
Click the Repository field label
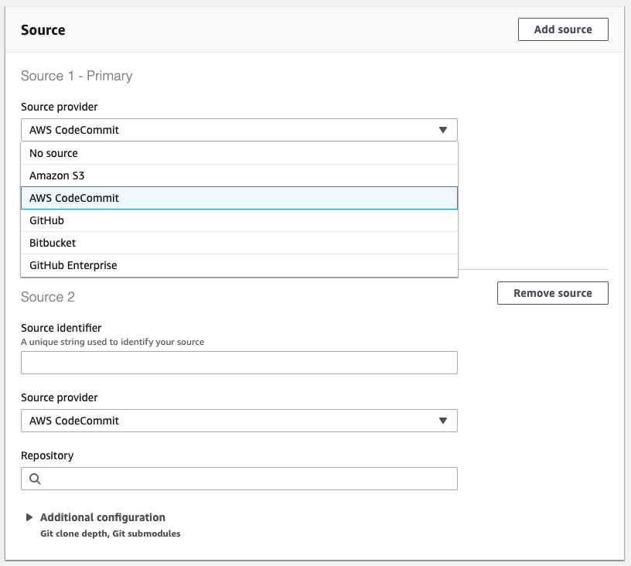coord(47,455)
